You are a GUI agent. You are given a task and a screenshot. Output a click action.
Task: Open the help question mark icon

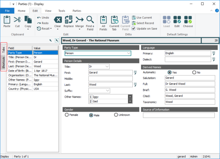point(217,11)
